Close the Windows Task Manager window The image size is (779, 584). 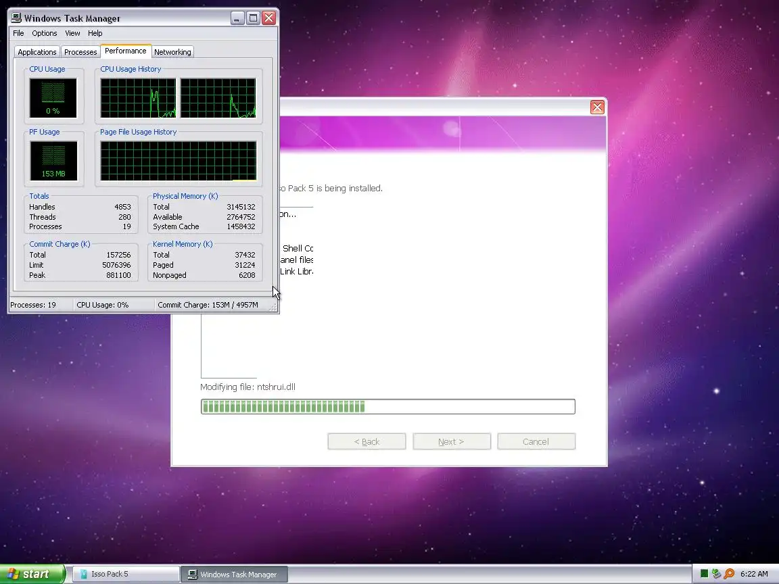click(268, 18)
